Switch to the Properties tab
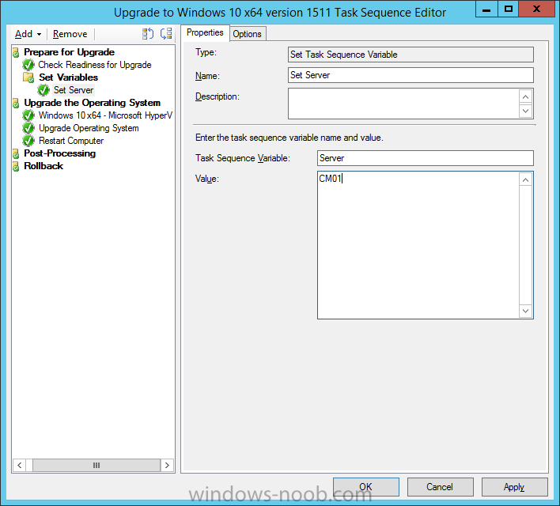This screenshot has width=560, height=506. pyautogui.click(x=205, y=32)
